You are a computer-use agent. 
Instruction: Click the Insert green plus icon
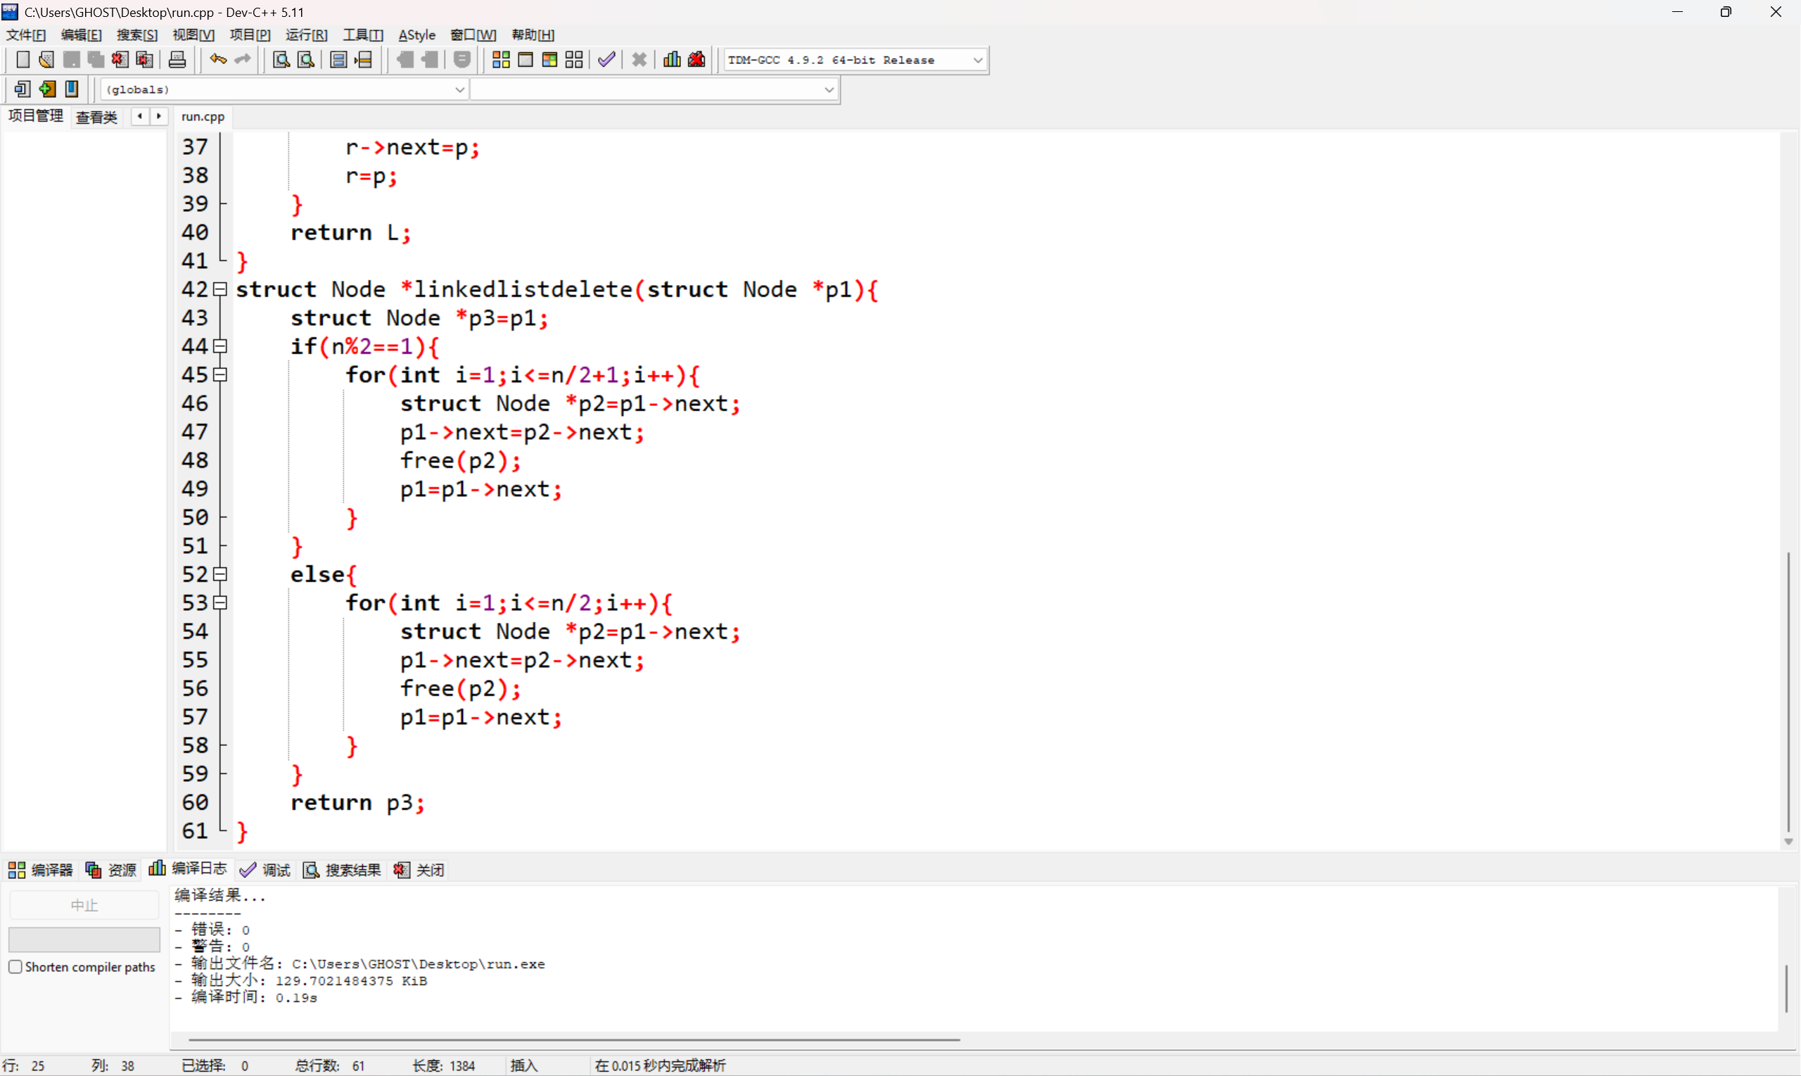pos(47,89)
